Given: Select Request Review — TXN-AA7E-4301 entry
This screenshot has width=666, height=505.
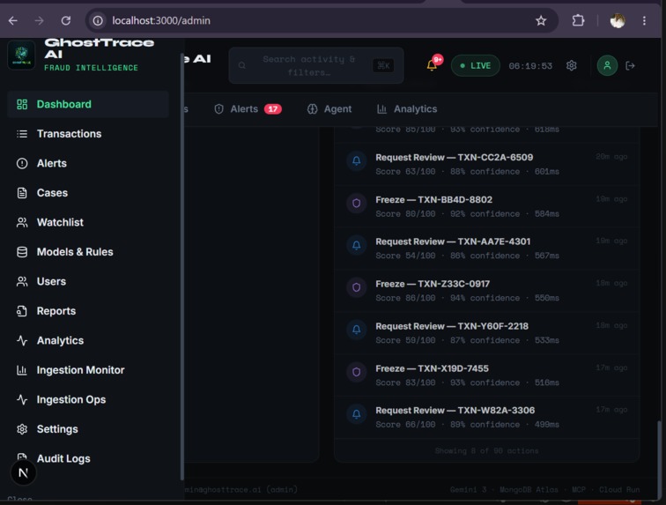Looking at the screenshot, I should (x=487, y=249).
